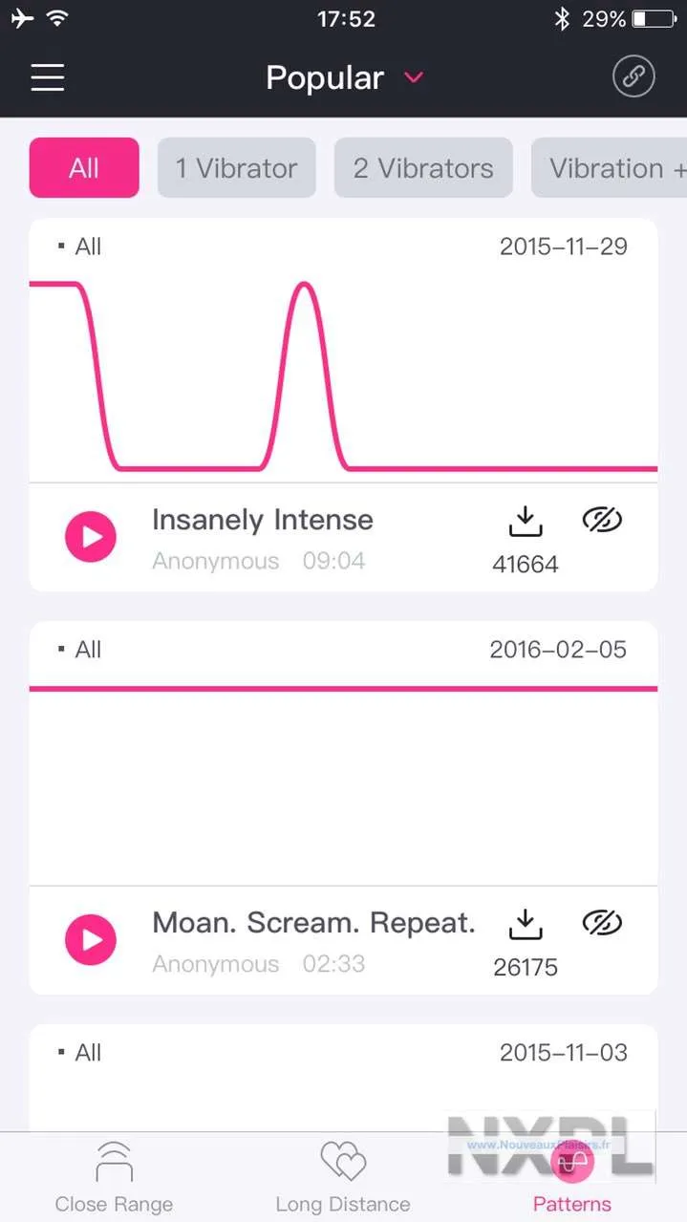Hide the Moan. Scream. Repeat. pattern
Viewport: 687px width, 1222px height.
click(x=602, y=923)
